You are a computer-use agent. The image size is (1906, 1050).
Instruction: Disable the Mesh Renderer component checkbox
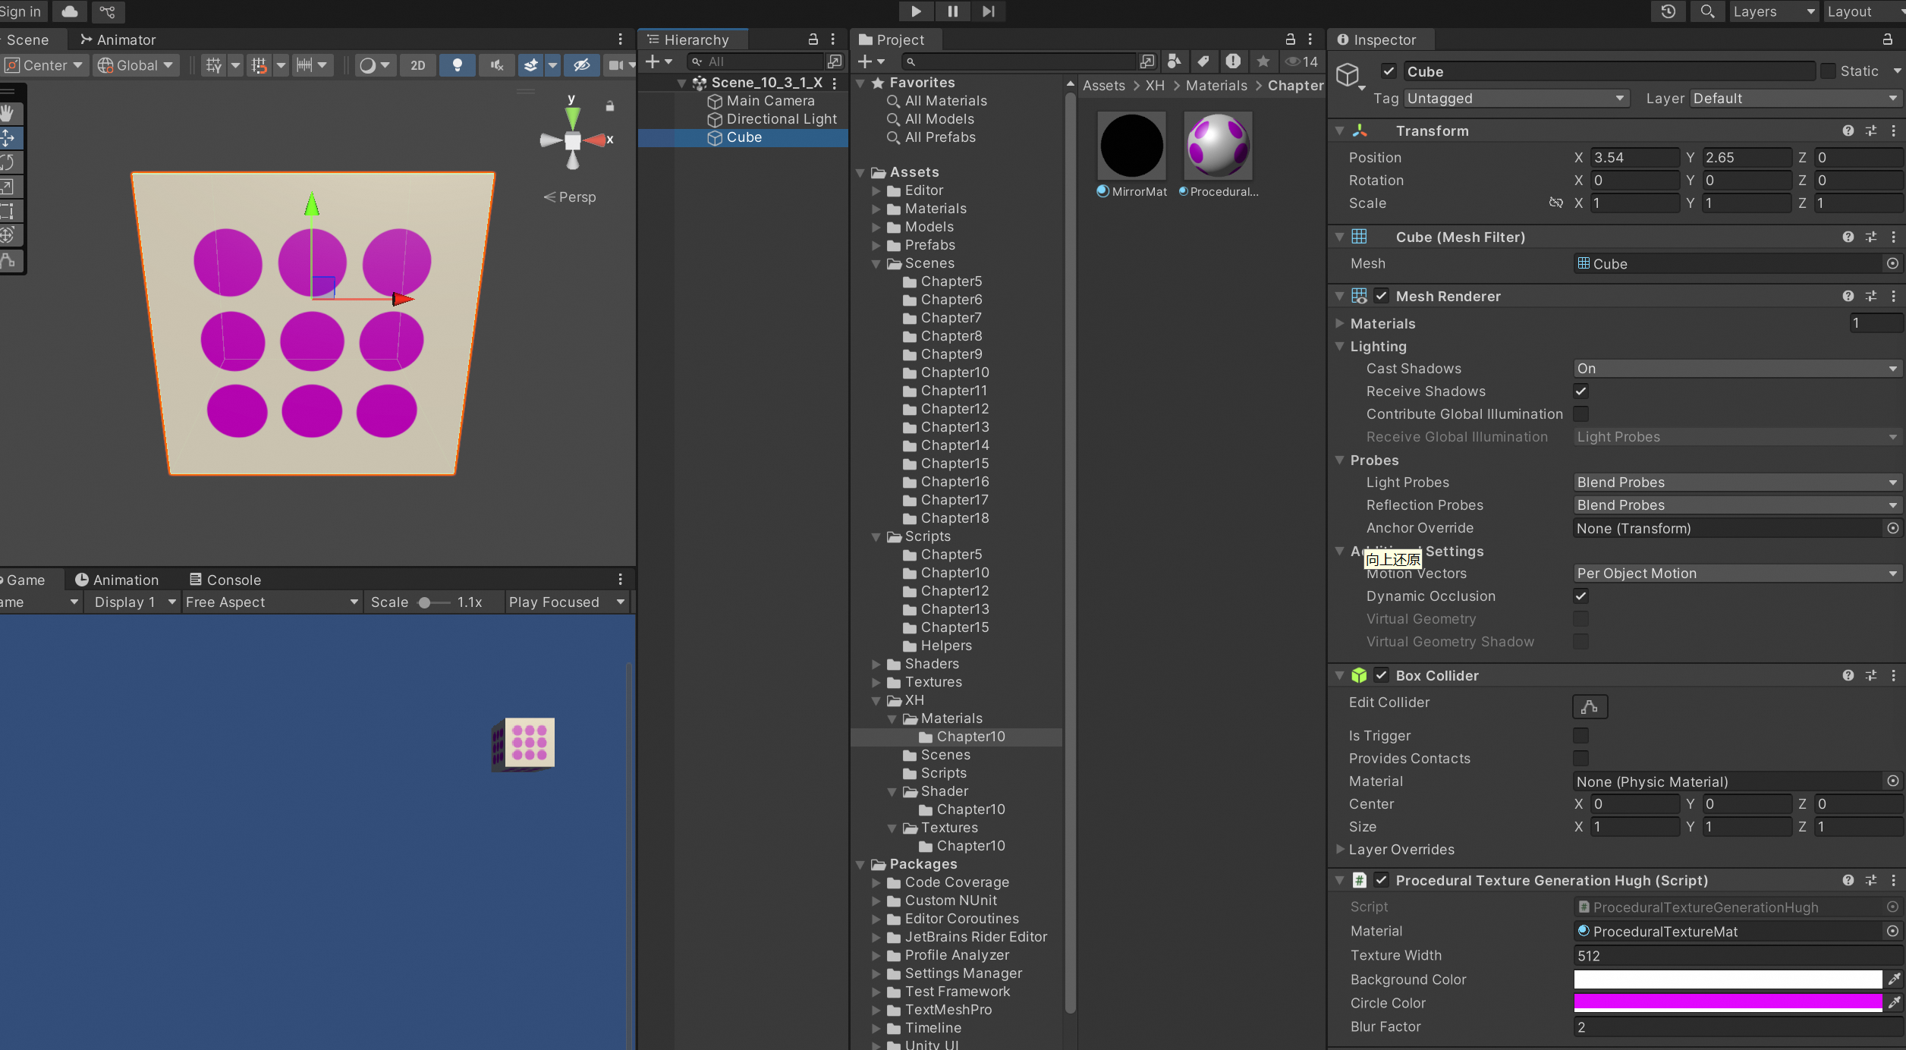1382,296
